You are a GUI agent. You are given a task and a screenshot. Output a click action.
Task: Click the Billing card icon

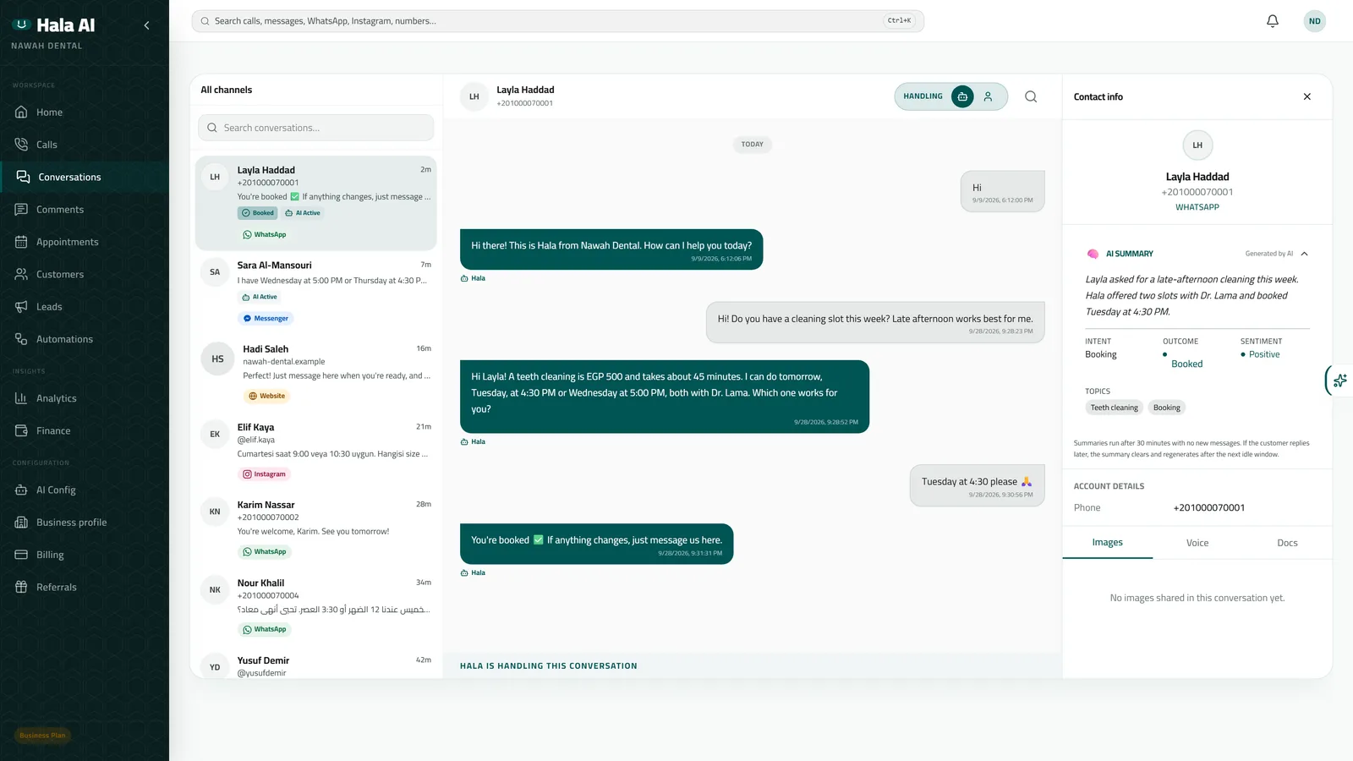click(x=21, y=555)
